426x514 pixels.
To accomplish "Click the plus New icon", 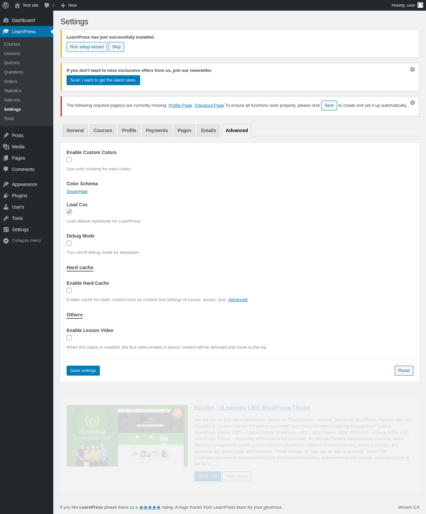I will tap(63, 5).
